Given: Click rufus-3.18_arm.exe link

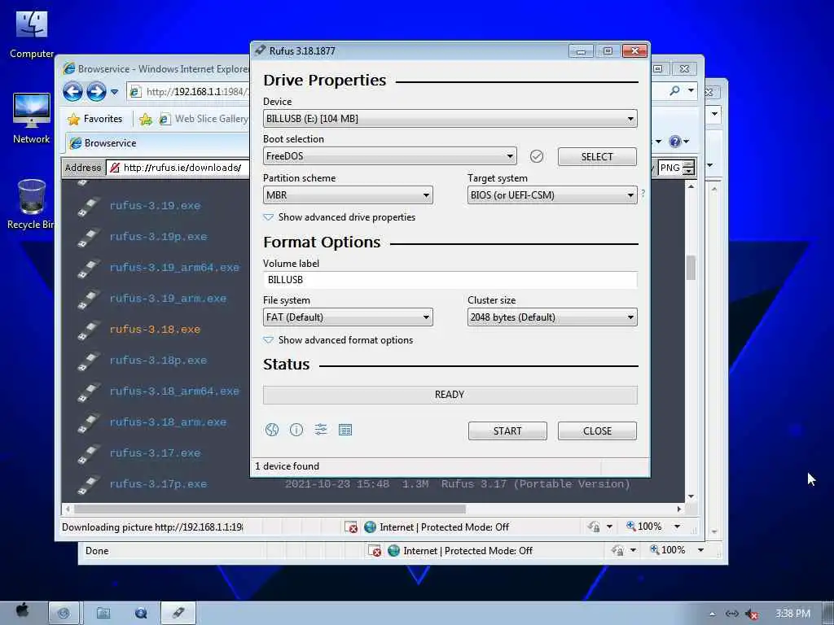Looking at the screenshot, I should point(168,422).
